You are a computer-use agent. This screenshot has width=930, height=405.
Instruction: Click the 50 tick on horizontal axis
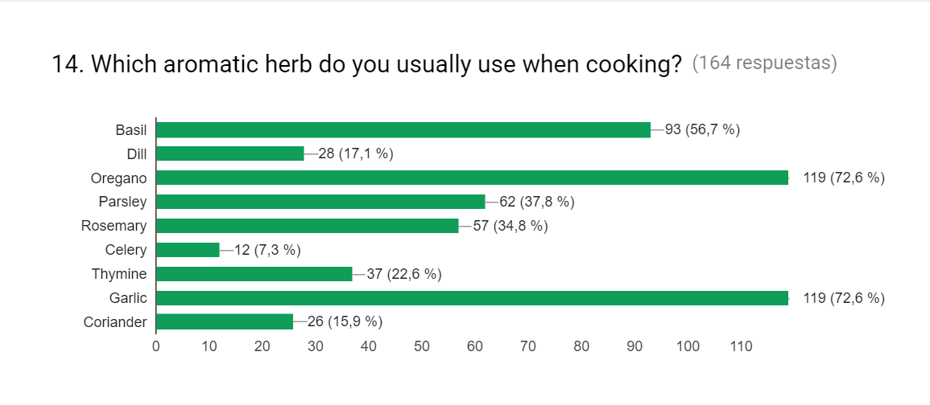tap(422, 346)
